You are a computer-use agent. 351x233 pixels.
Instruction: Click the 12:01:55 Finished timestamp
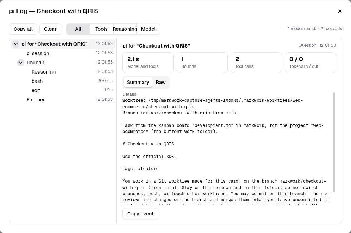point(104,99)
